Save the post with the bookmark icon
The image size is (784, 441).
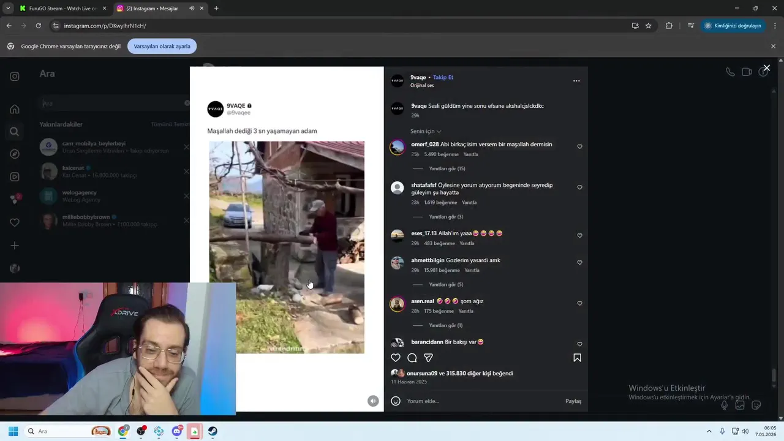(577, 358)
